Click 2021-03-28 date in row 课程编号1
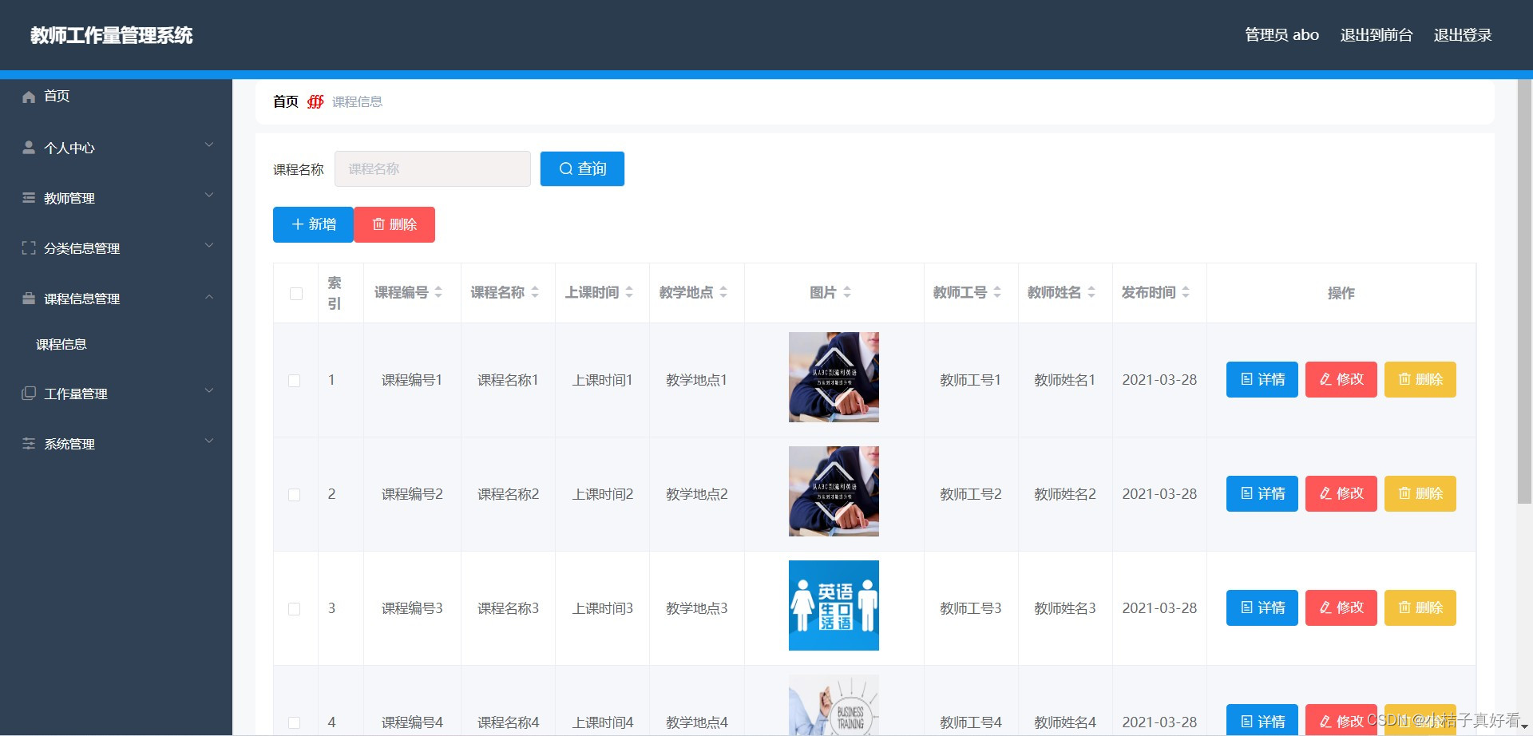This screenshot has height=736, width=1533. click(1159, 380)
